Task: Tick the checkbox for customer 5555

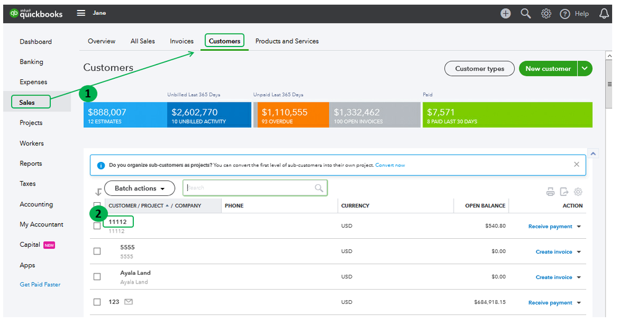Action: [97, 251]
